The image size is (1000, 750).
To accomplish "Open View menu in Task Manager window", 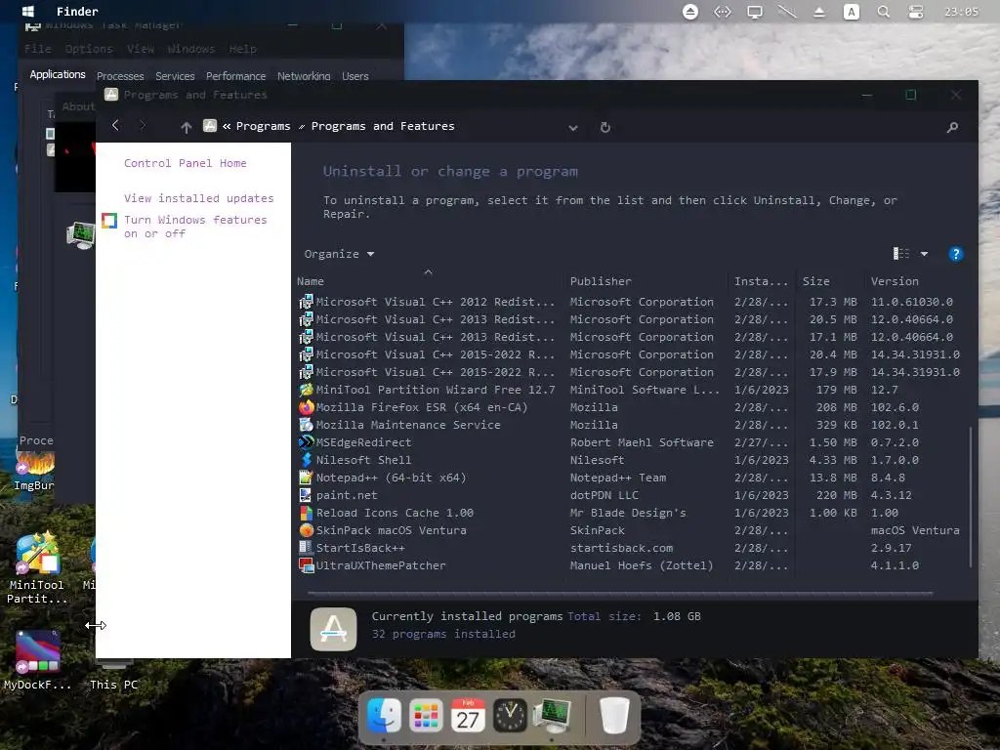I will coord(141,49).
